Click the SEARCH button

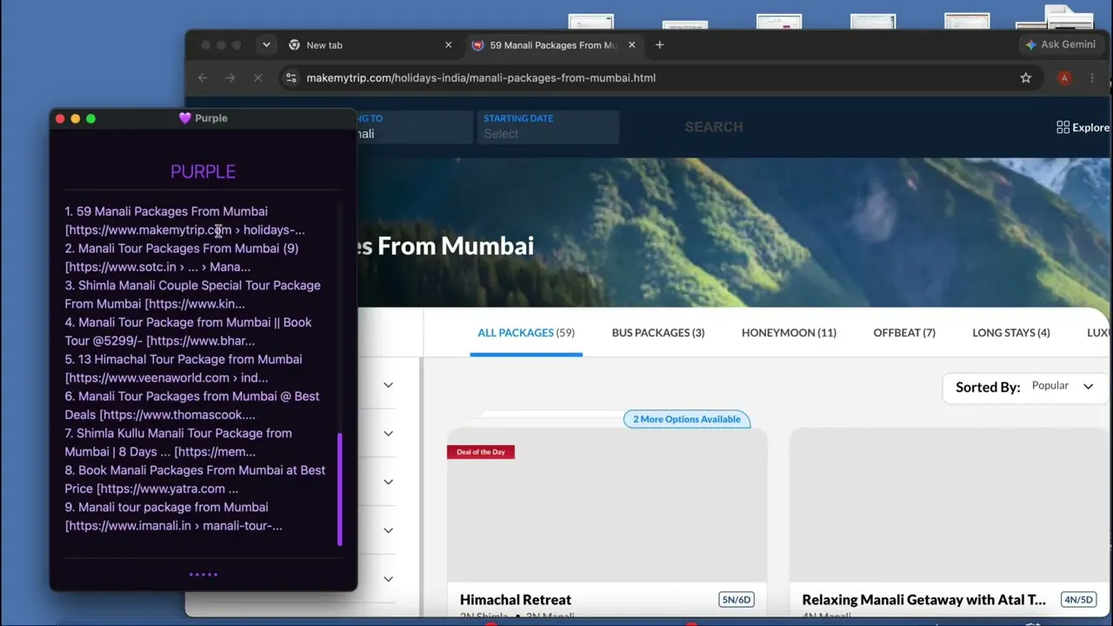click(x=714, y=127)
